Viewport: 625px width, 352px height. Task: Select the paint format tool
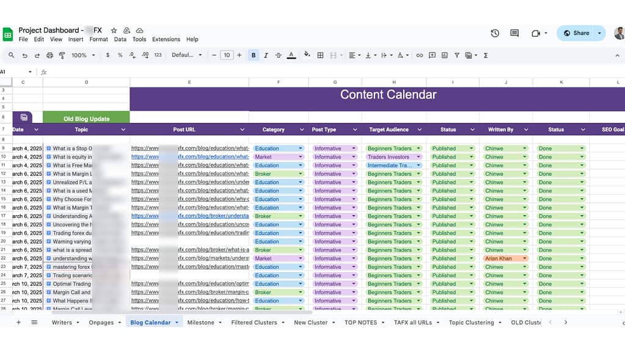pos(62,55)
